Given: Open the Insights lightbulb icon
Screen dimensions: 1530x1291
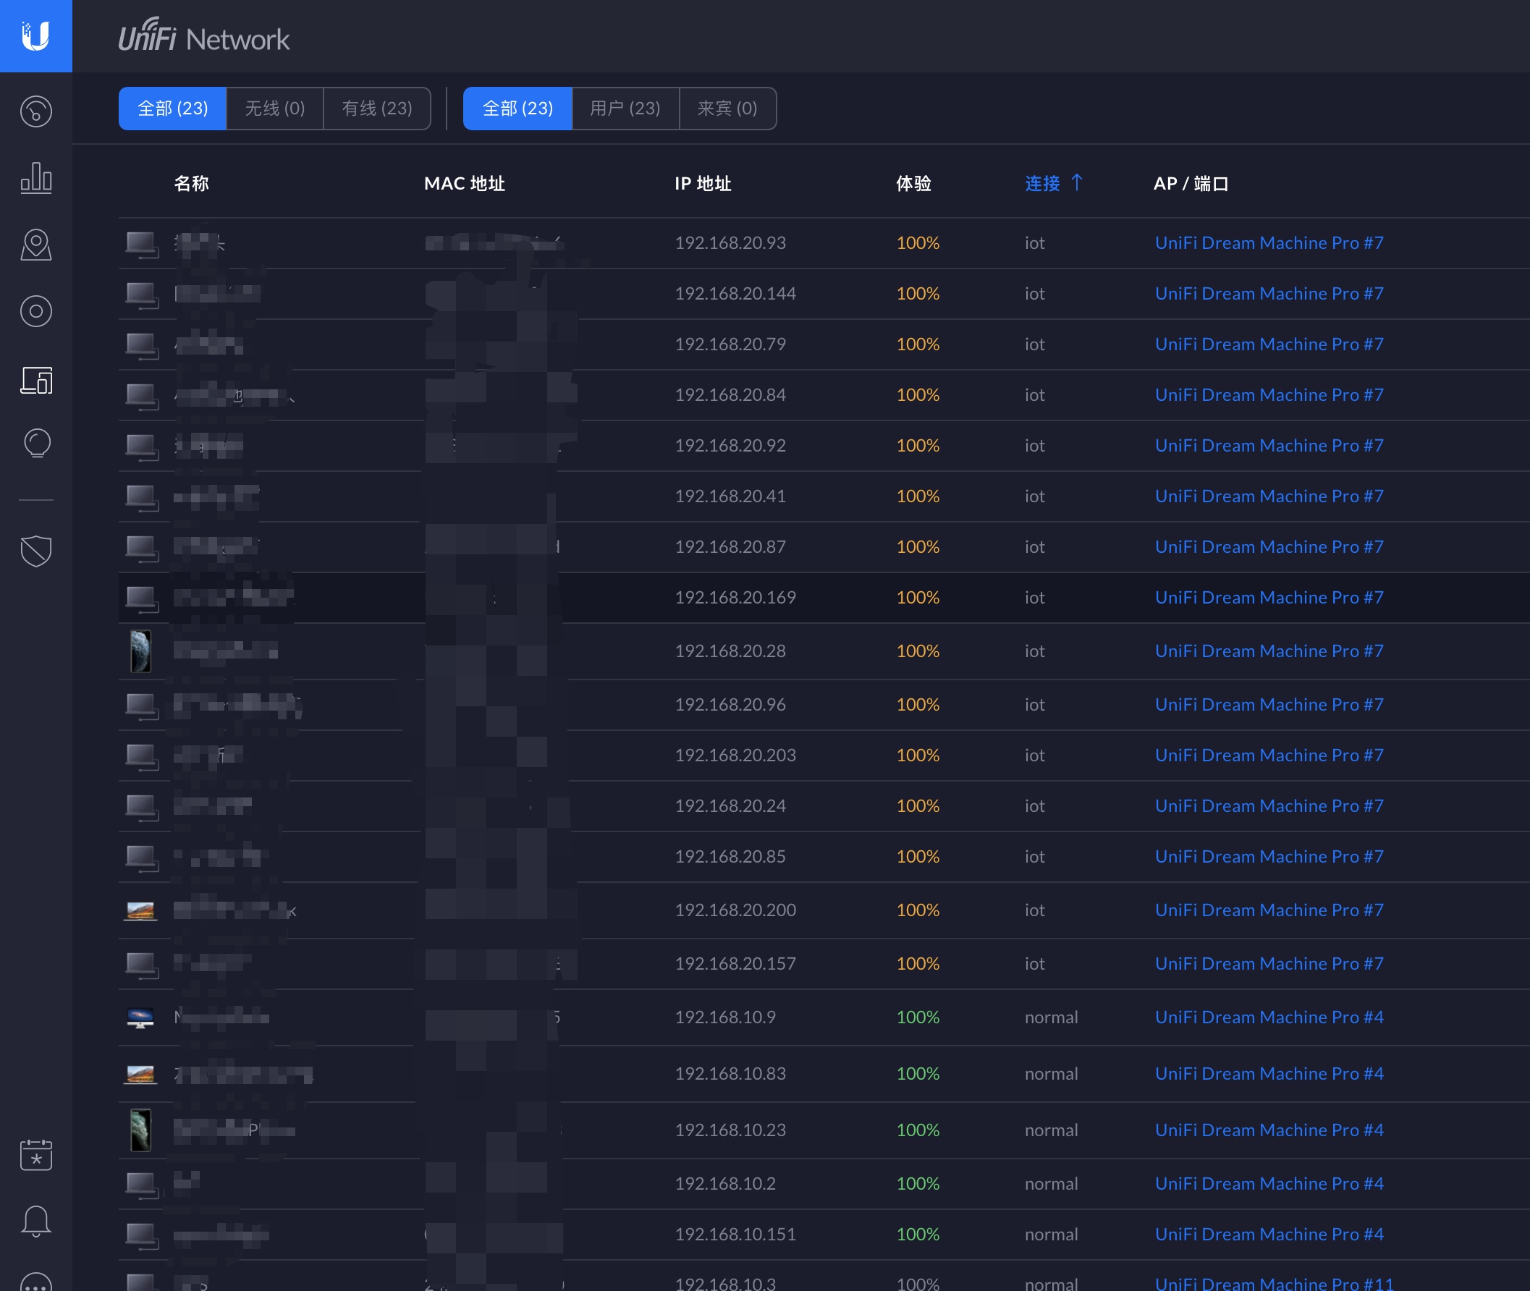Looking at the screenshot, I should click(x=36, y=444).
